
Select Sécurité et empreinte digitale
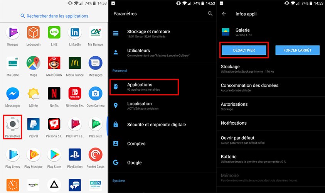(156, 124)
